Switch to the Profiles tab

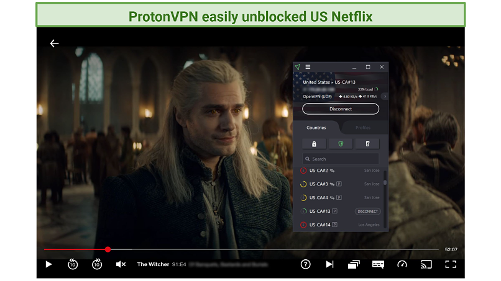(x=363, y=128)
